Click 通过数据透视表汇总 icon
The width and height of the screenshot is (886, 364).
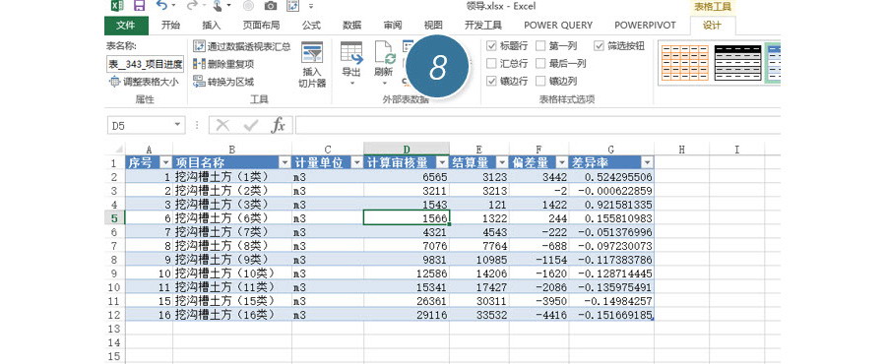[199, 46]
